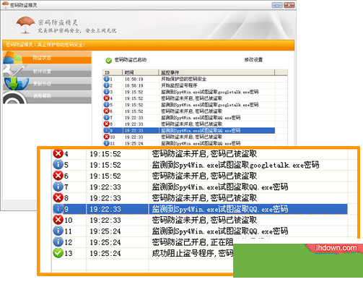The image size is (363, 282).
Task: Click the time 19:22:33 in row 7
Action: click(x=134, y=118)
